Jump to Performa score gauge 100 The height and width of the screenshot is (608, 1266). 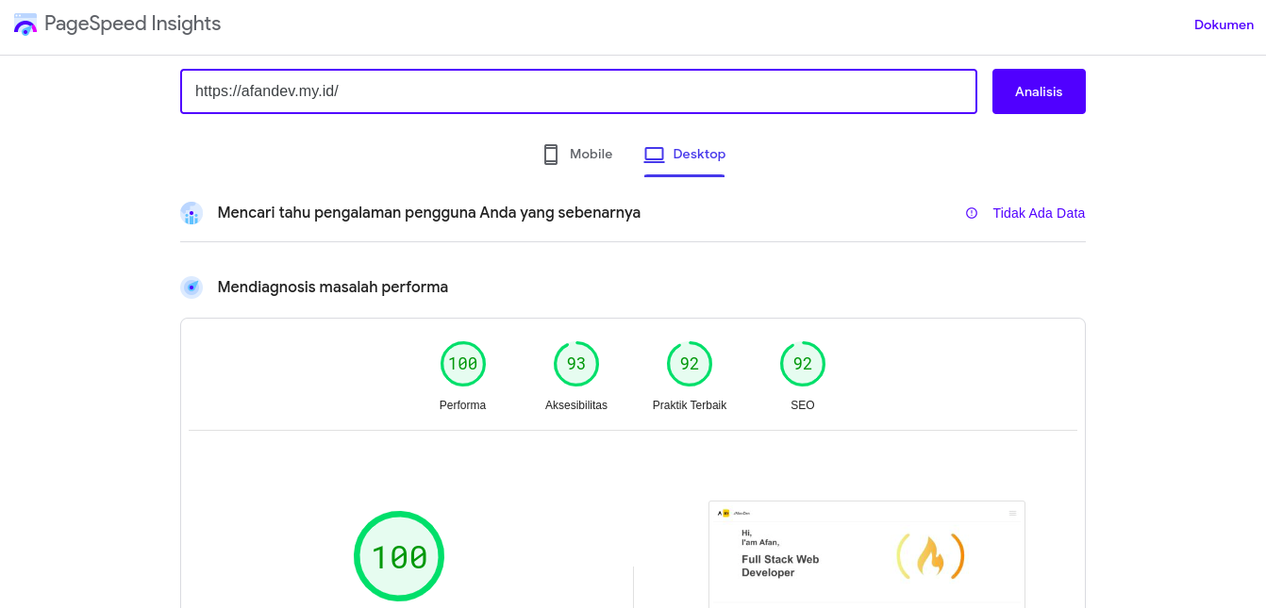pos(463,364)
